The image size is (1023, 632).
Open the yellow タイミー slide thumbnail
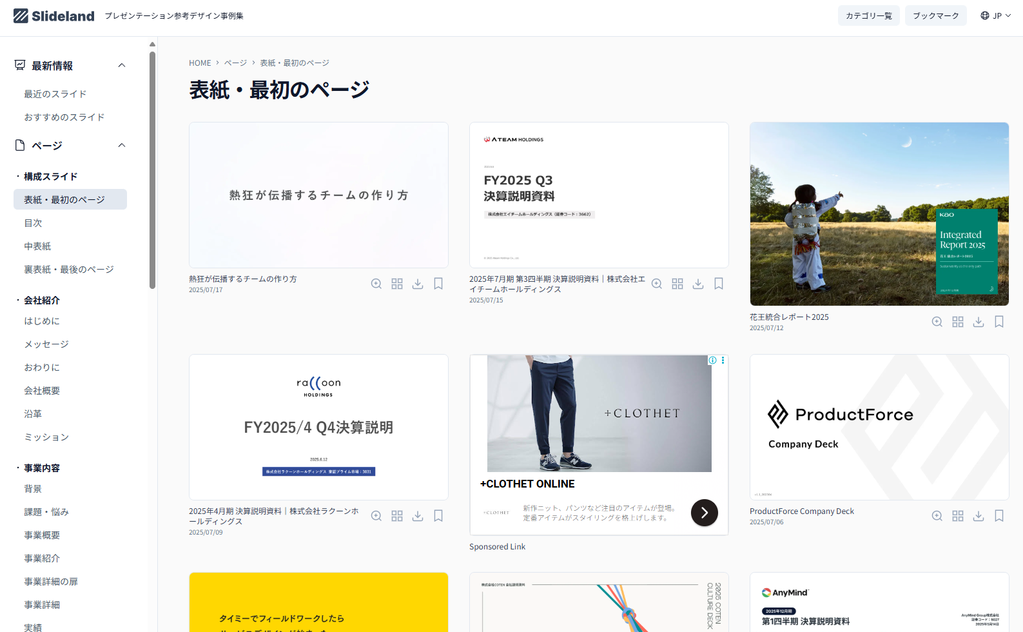(318, 602)
